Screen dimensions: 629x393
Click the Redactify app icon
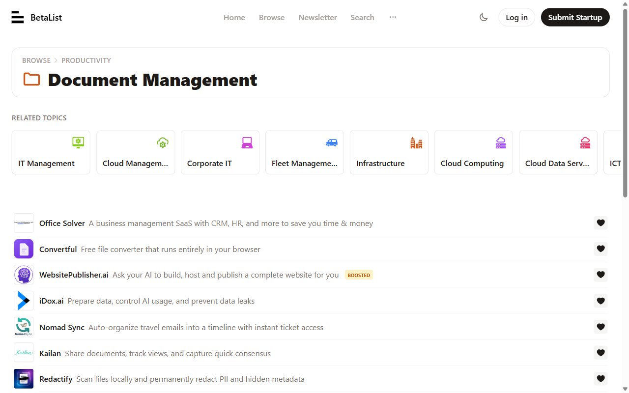pyautogui.click(x=24, y=379)
